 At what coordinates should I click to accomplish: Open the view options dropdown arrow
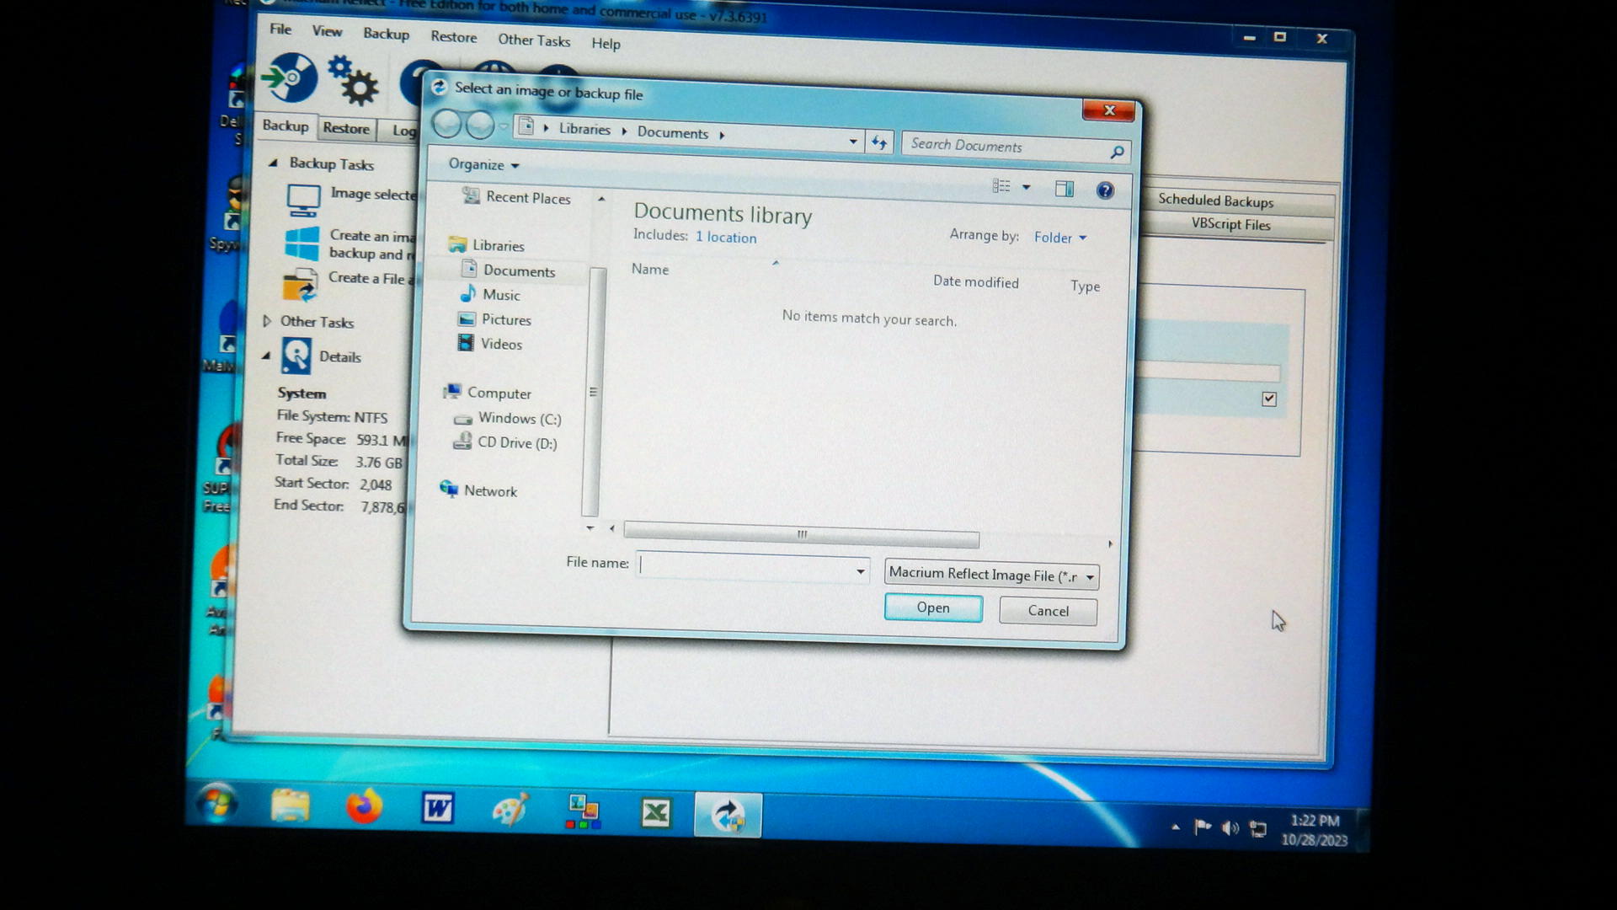1026,187
